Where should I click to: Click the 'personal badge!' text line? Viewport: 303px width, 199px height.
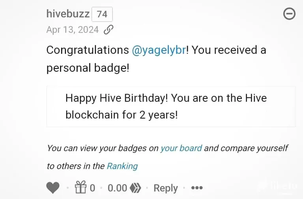pyautogui.click(x=88, y=68)
